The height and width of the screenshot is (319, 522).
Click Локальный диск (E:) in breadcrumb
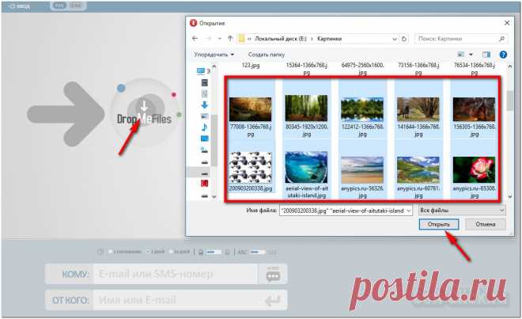click(281, 39)
